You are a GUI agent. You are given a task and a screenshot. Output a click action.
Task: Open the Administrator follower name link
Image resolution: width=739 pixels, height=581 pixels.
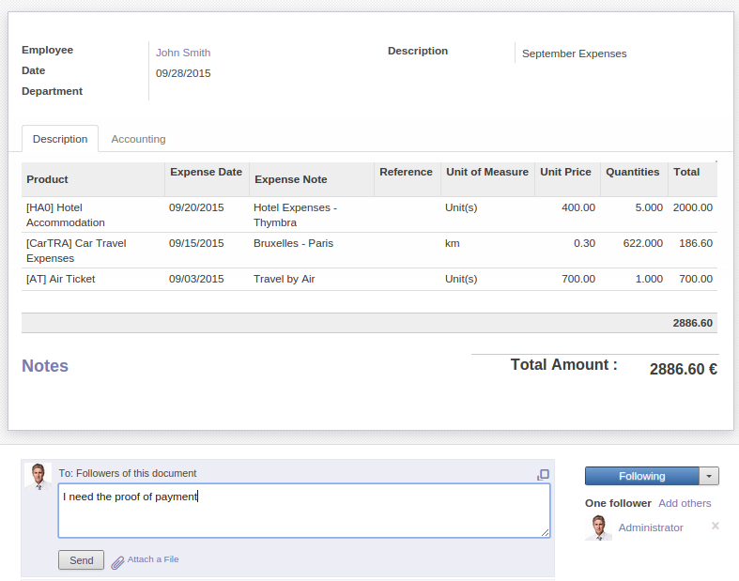(x=651, y=527)
